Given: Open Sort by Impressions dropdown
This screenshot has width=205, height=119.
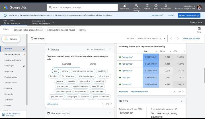Looking at the screenshot, I should tap(99, 49).
